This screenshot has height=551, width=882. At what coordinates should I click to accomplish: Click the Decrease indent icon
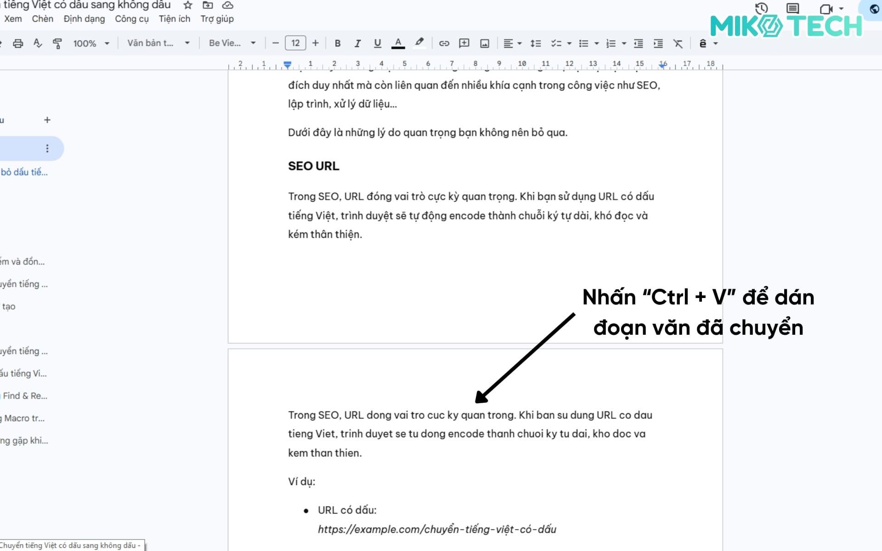coord(639,43)
